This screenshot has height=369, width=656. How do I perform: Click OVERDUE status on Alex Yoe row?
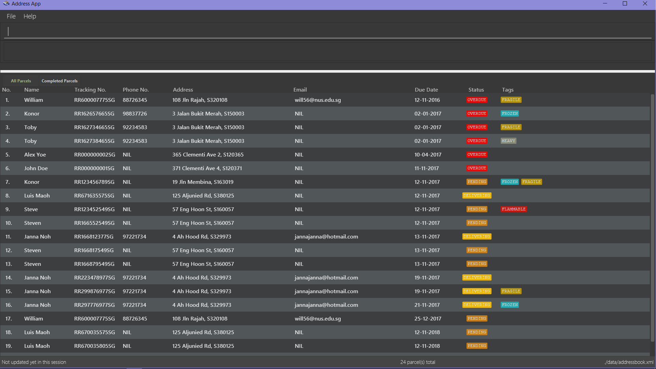477,155
